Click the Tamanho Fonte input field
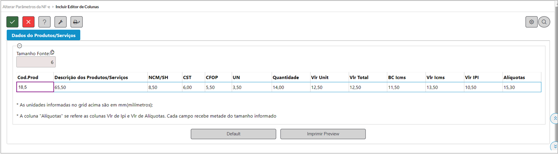The width and height of the screenshot is (558, 154). coord(36,62)
